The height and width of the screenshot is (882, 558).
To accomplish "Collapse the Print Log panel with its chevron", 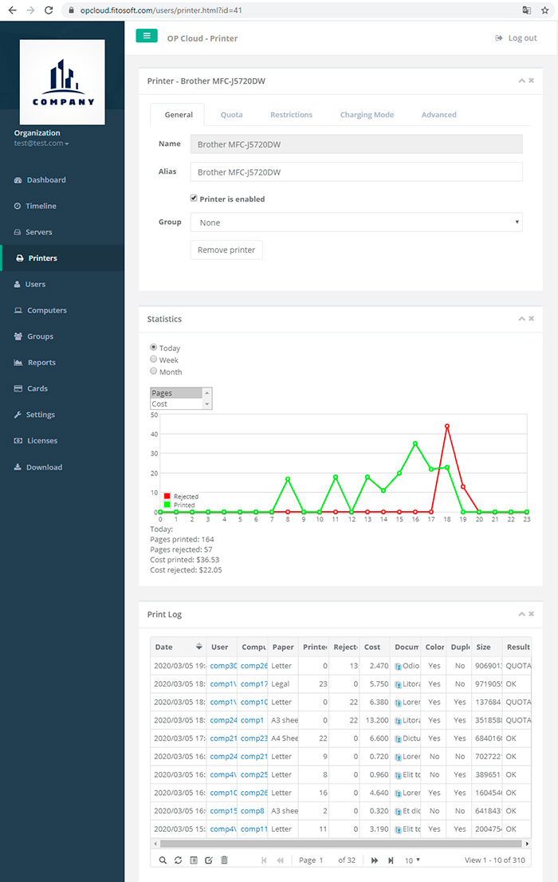I will (521, 614).
